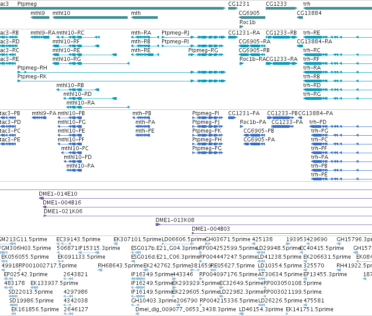Click transcript mthl10-RG
Screen dimensions: 372x316
(91, 63)
